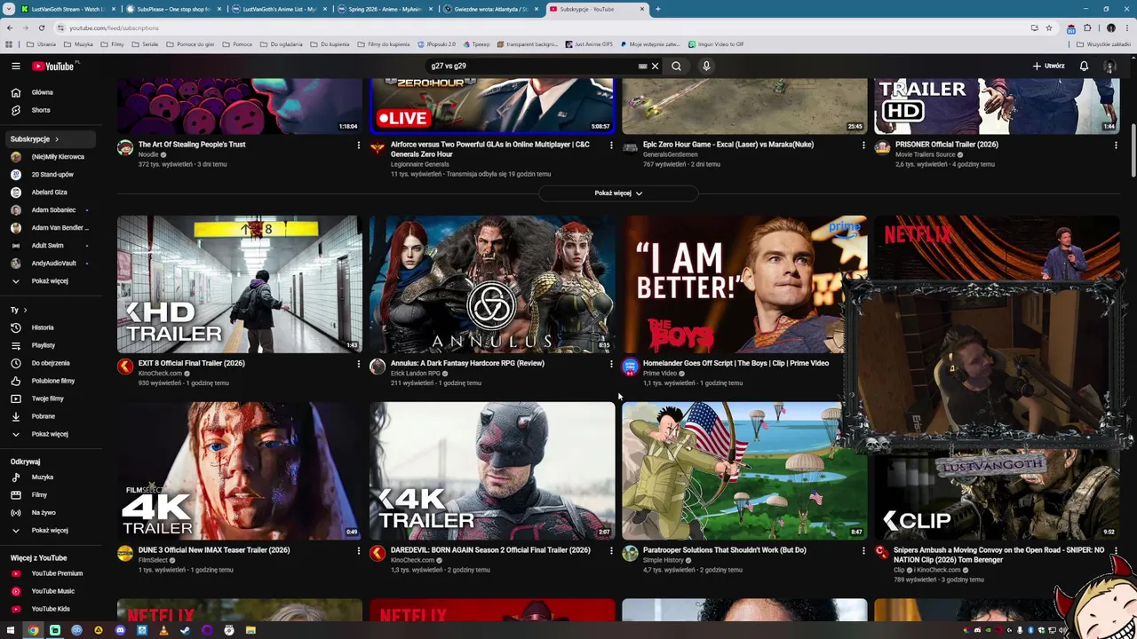Open options for Airforce versus GLAs video
This screenshot has width=1137, height=639.
click(611, 146)
